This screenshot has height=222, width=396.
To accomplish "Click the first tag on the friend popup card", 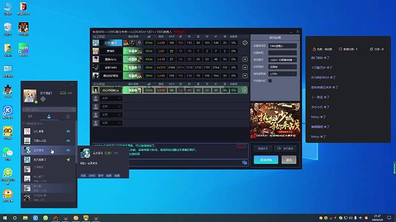I will point(83,175).
